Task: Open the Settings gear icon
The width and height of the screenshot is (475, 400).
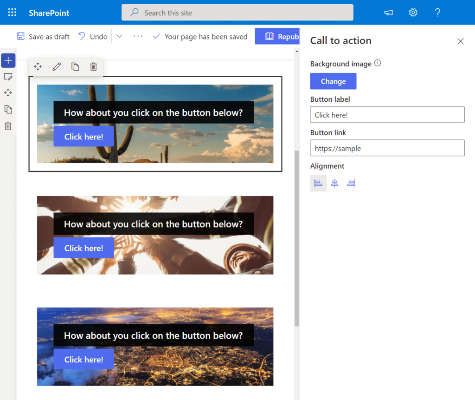Action: click(413, 13)
